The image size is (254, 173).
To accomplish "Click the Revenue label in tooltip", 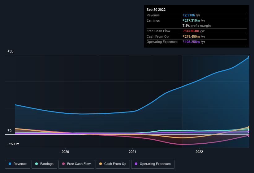I will pos(153,15).
